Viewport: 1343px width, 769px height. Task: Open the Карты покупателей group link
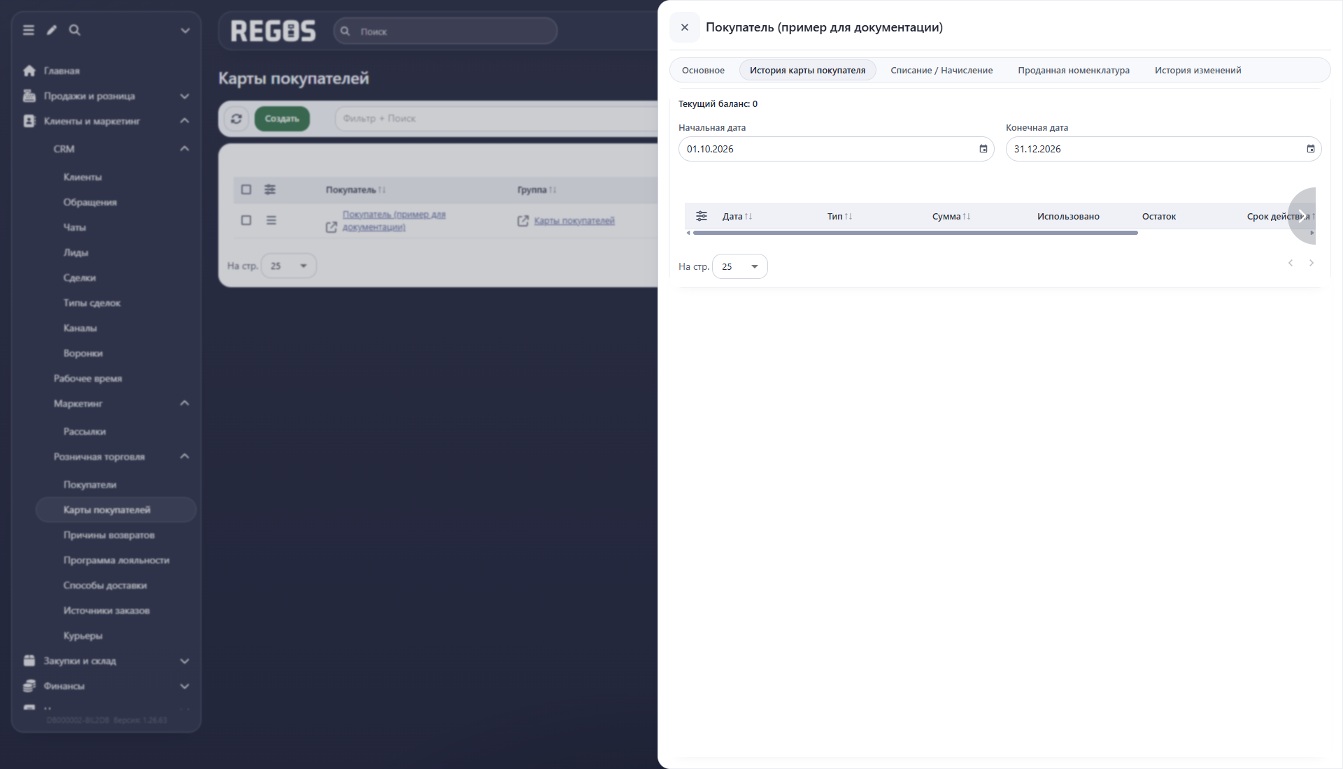point(574,221)
